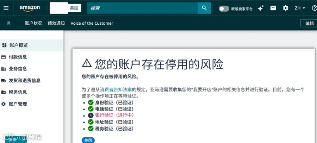Viewport: 317px width, 143px height.
Task: Click the 地址验证（已验证） text
Action: [114, 122]
